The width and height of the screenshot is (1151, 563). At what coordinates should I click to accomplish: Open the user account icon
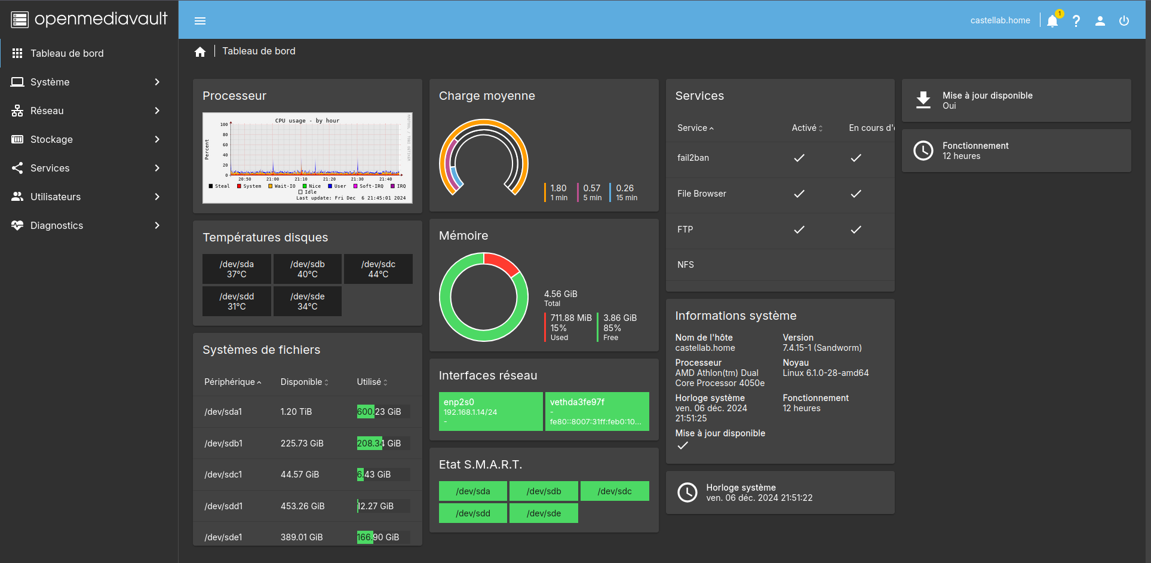coord(1100,21)
